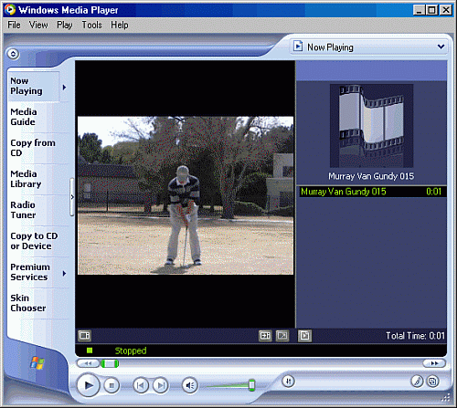Adjust the volume slider handle
Screen dimensions: 457x408
click(x=251, y=385)
